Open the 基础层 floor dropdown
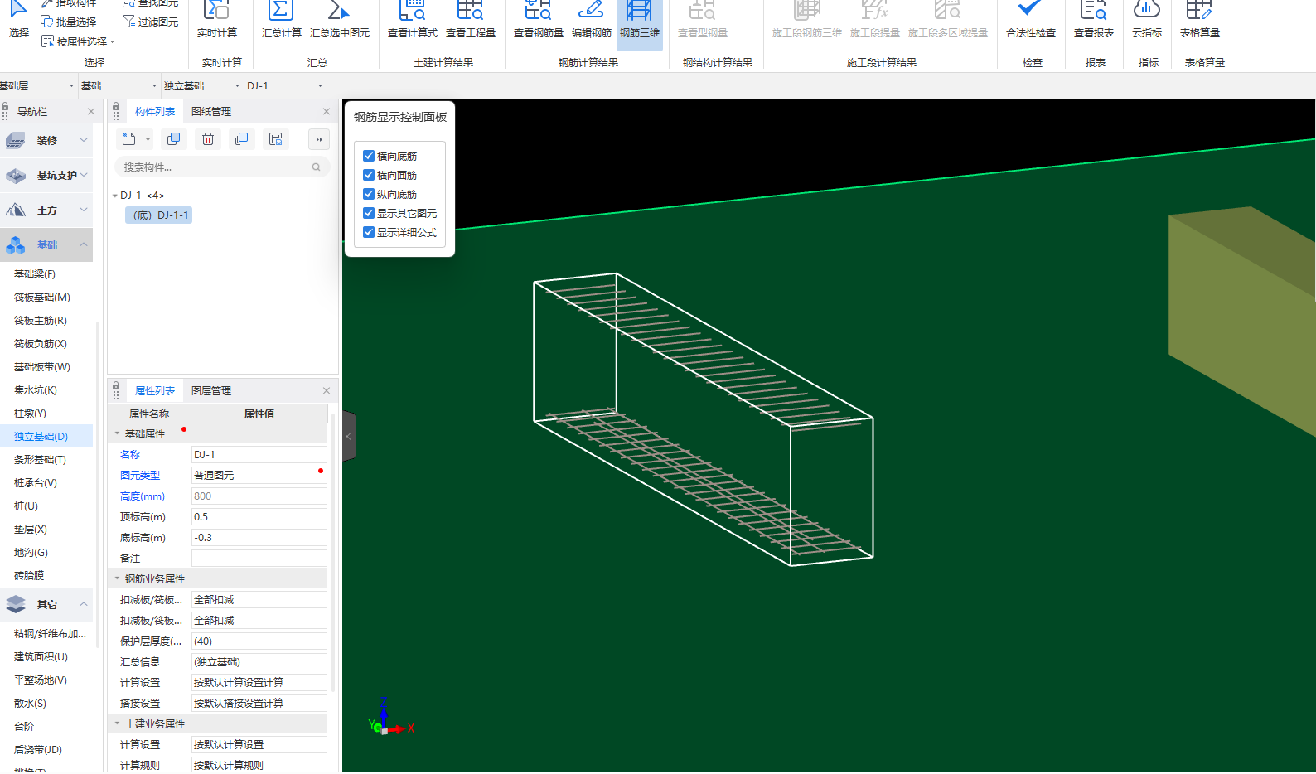The image size is (1316, 774). (71, 86)
